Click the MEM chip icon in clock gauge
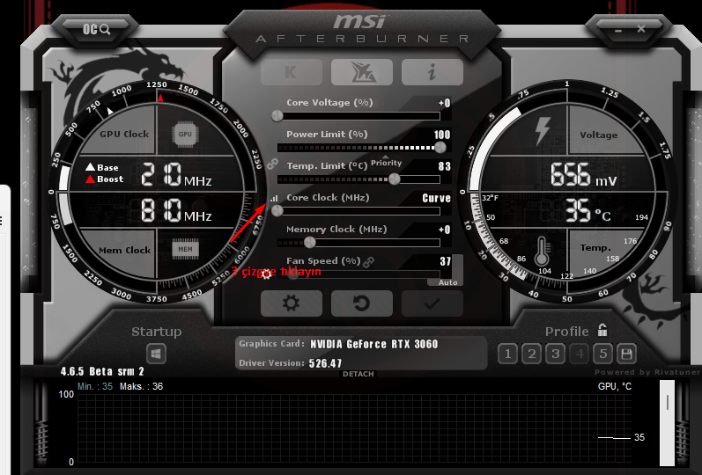The width and height of the screenshot is (702, 475). 185,250
